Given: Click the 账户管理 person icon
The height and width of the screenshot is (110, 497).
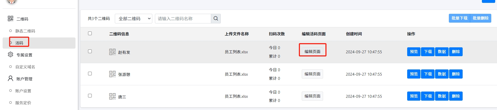Looking at the screenshot, I should pyautogui.click(x=10, y=79).
